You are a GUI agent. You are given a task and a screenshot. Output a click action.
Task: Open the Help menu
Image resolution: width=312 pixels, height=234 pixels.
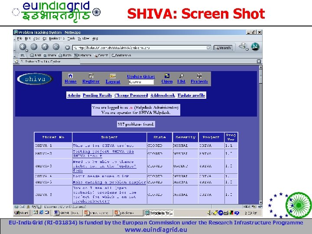(x=95, y=39)
